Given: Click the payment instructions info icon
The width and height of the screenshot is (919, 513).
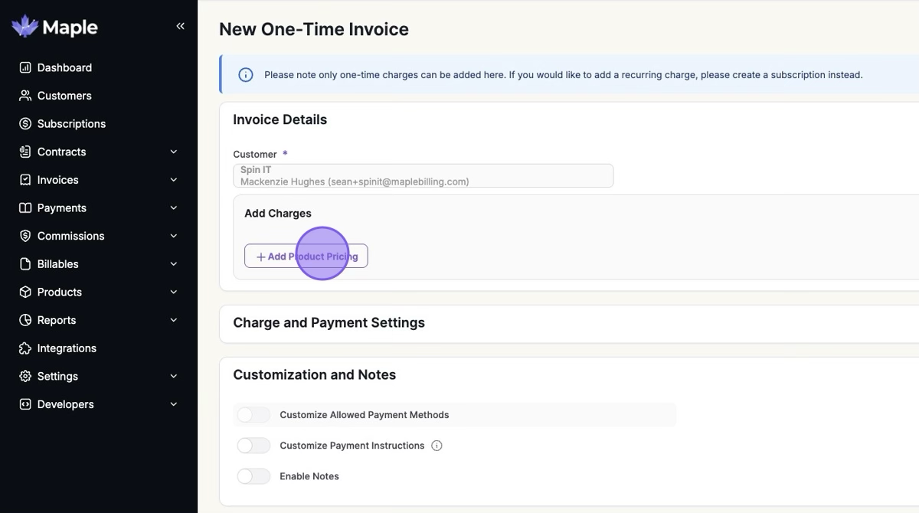Looking at the screenshot, I should coord(437,446).
